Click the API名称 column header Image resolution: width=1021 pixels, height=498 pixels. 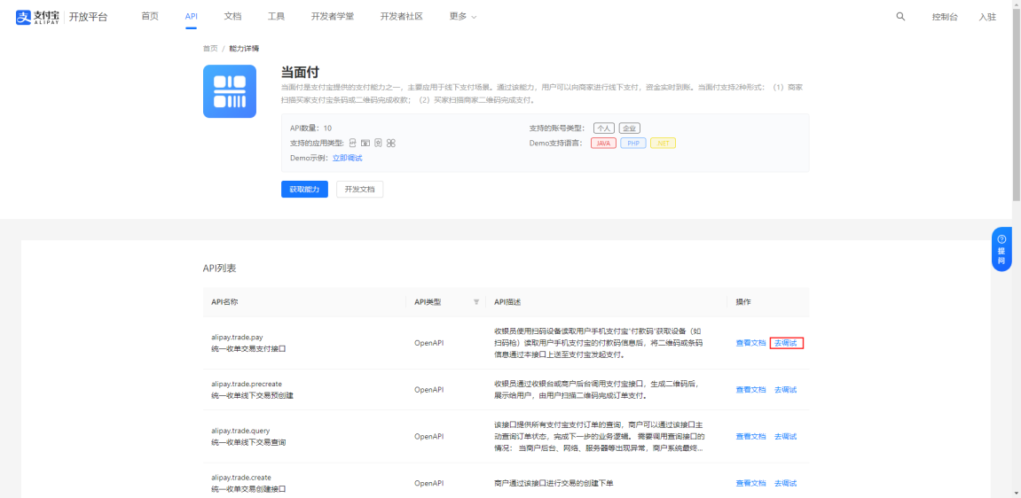tap(224, 301)
